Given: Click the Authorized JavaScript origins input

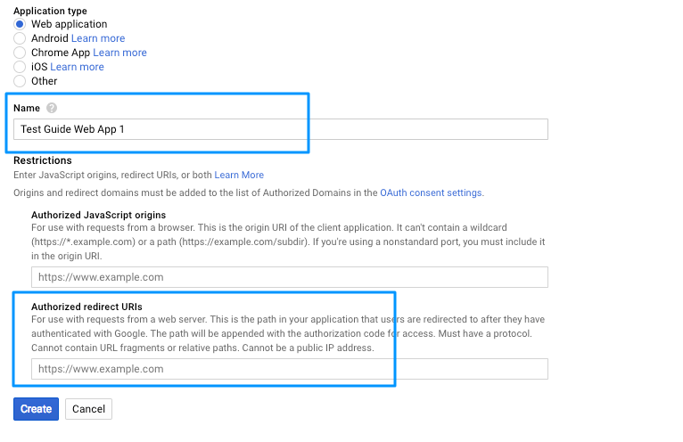Looking at the screenshot, I should tap(290, 277).
